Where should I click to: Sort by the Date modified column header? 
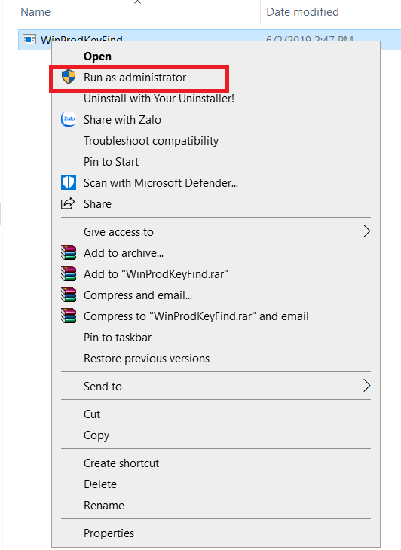click(302, 12)
